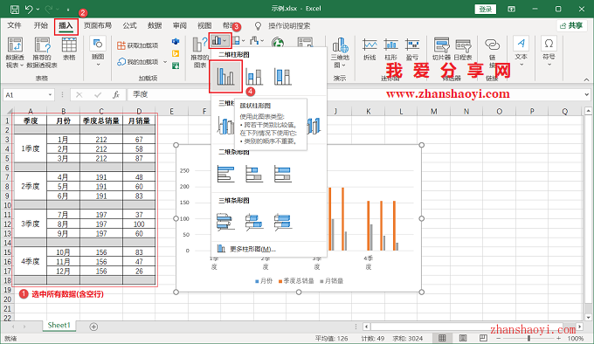
Task: Click the Insert Column or Bar Chart button
Action: click(x=220, y=40)
